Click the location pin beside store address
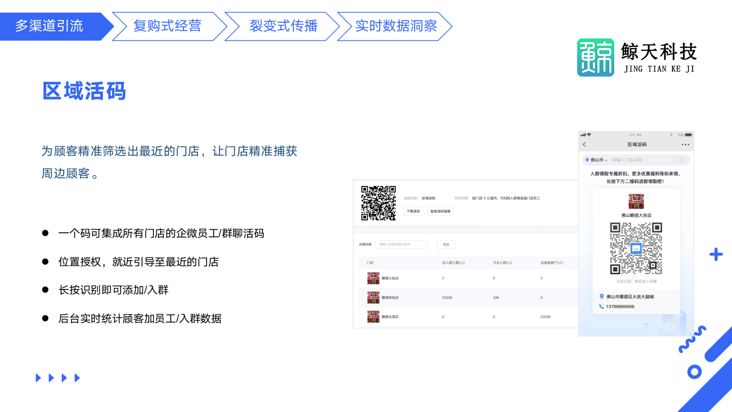This screenshot has width=732, height=412. tap(602, 296)
